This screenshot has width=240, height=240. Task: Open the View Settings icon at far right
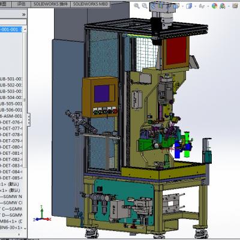[x=235, y=6]
